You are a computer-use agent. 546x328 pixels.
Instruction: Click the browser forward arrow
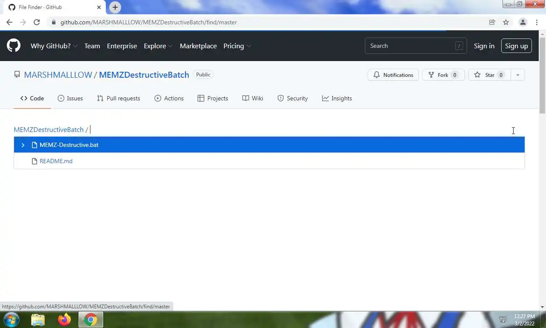click(x=23, y=22)
